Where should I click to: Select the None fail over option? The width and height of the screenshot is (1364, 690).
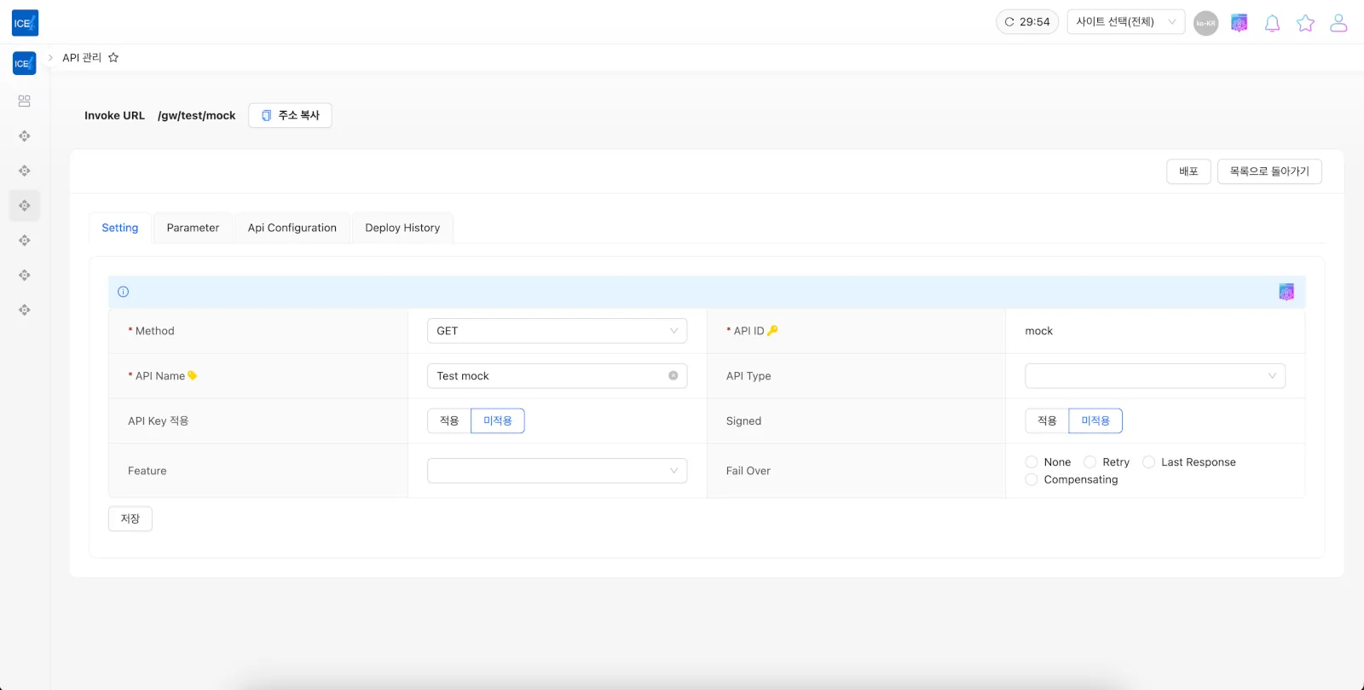(x=1032, y=462)
